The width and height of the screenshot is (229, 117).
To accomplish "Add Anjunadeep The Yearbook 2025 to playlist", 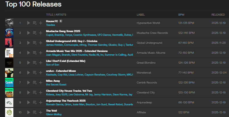I will (x=41, y=103).
